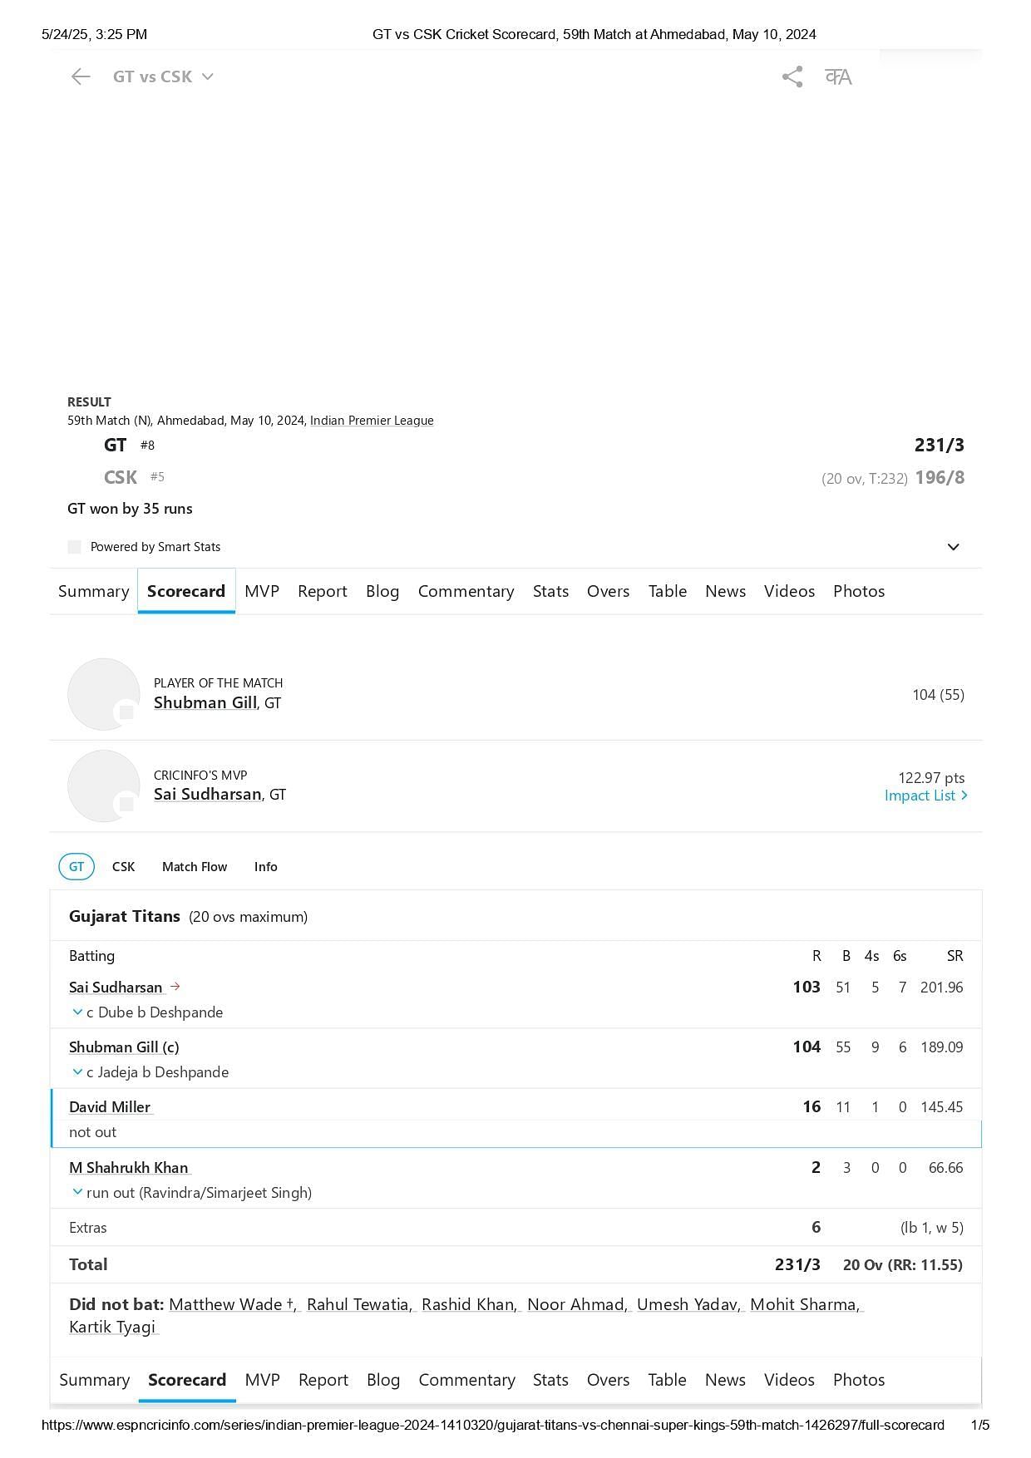Expand the Smart Stats chevron
The height and width of the screenshot is (1458, 1031).
(x=954, y=547)
